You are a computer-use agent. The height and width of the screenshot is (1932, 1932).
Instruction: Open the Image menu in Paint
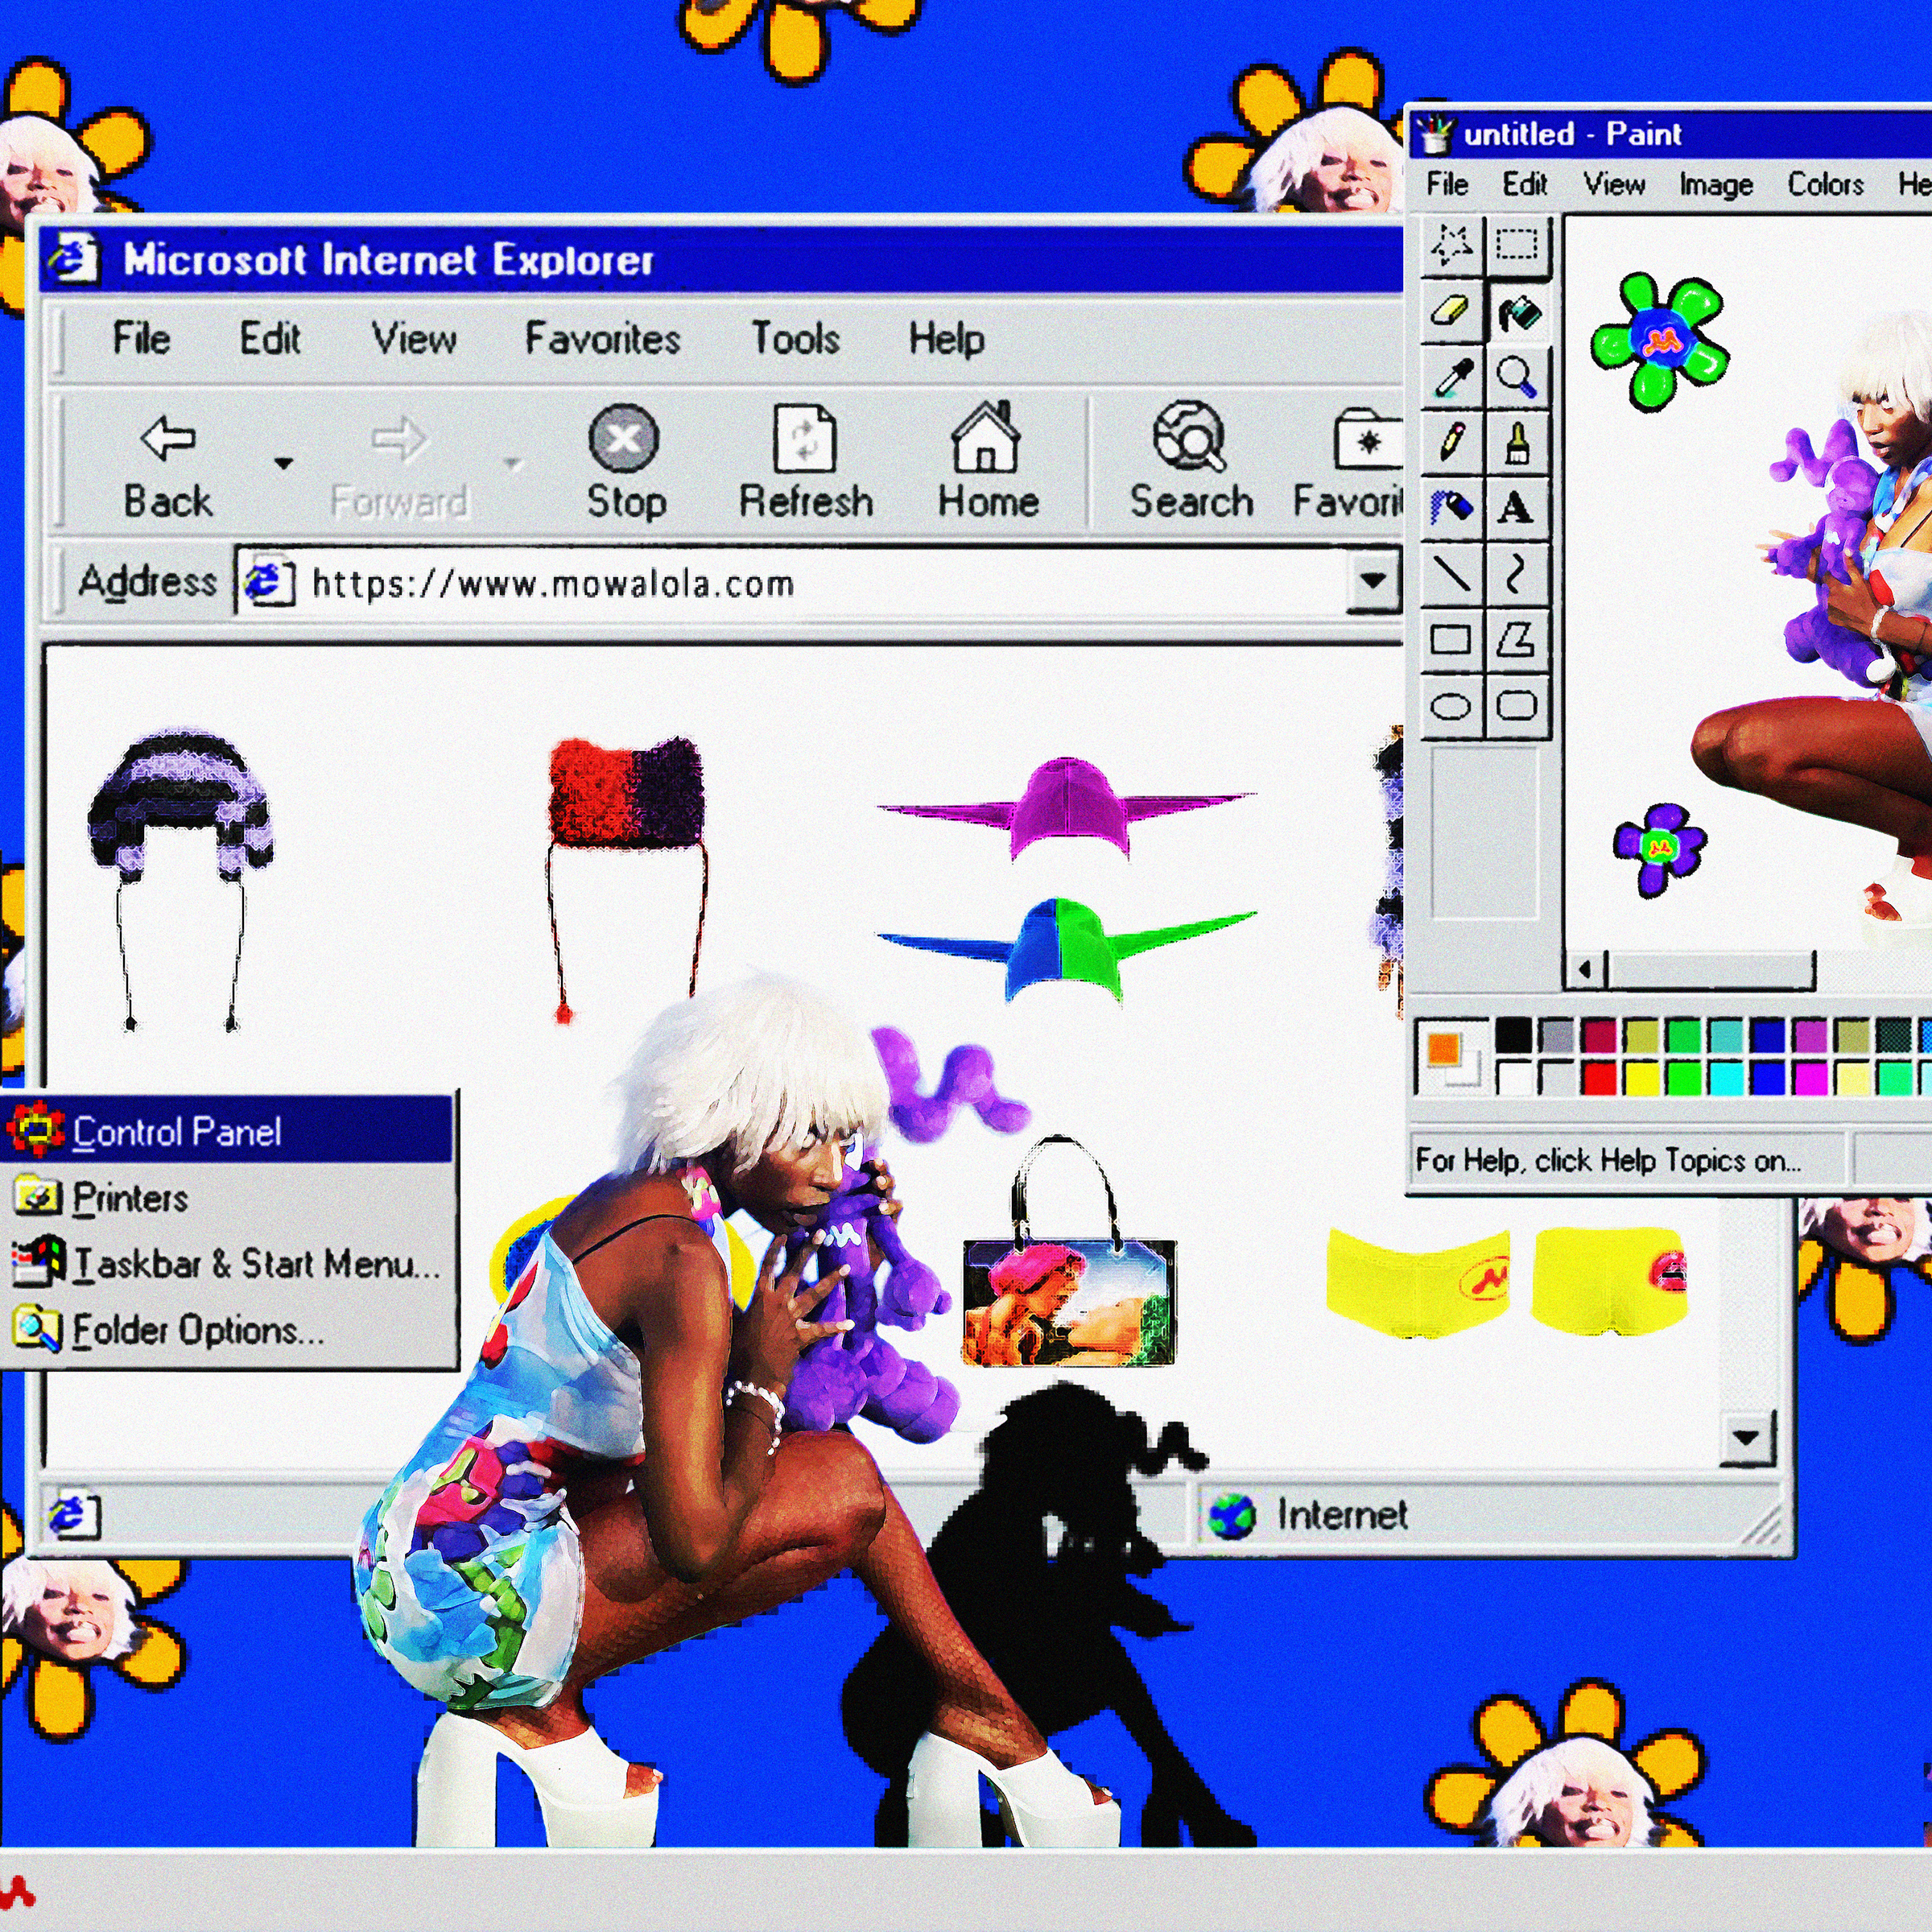(1716, 185)
